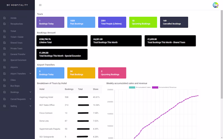Click the check icon beside Cities
This screenshot has height=139, width=223.
(x=4, y=80)
